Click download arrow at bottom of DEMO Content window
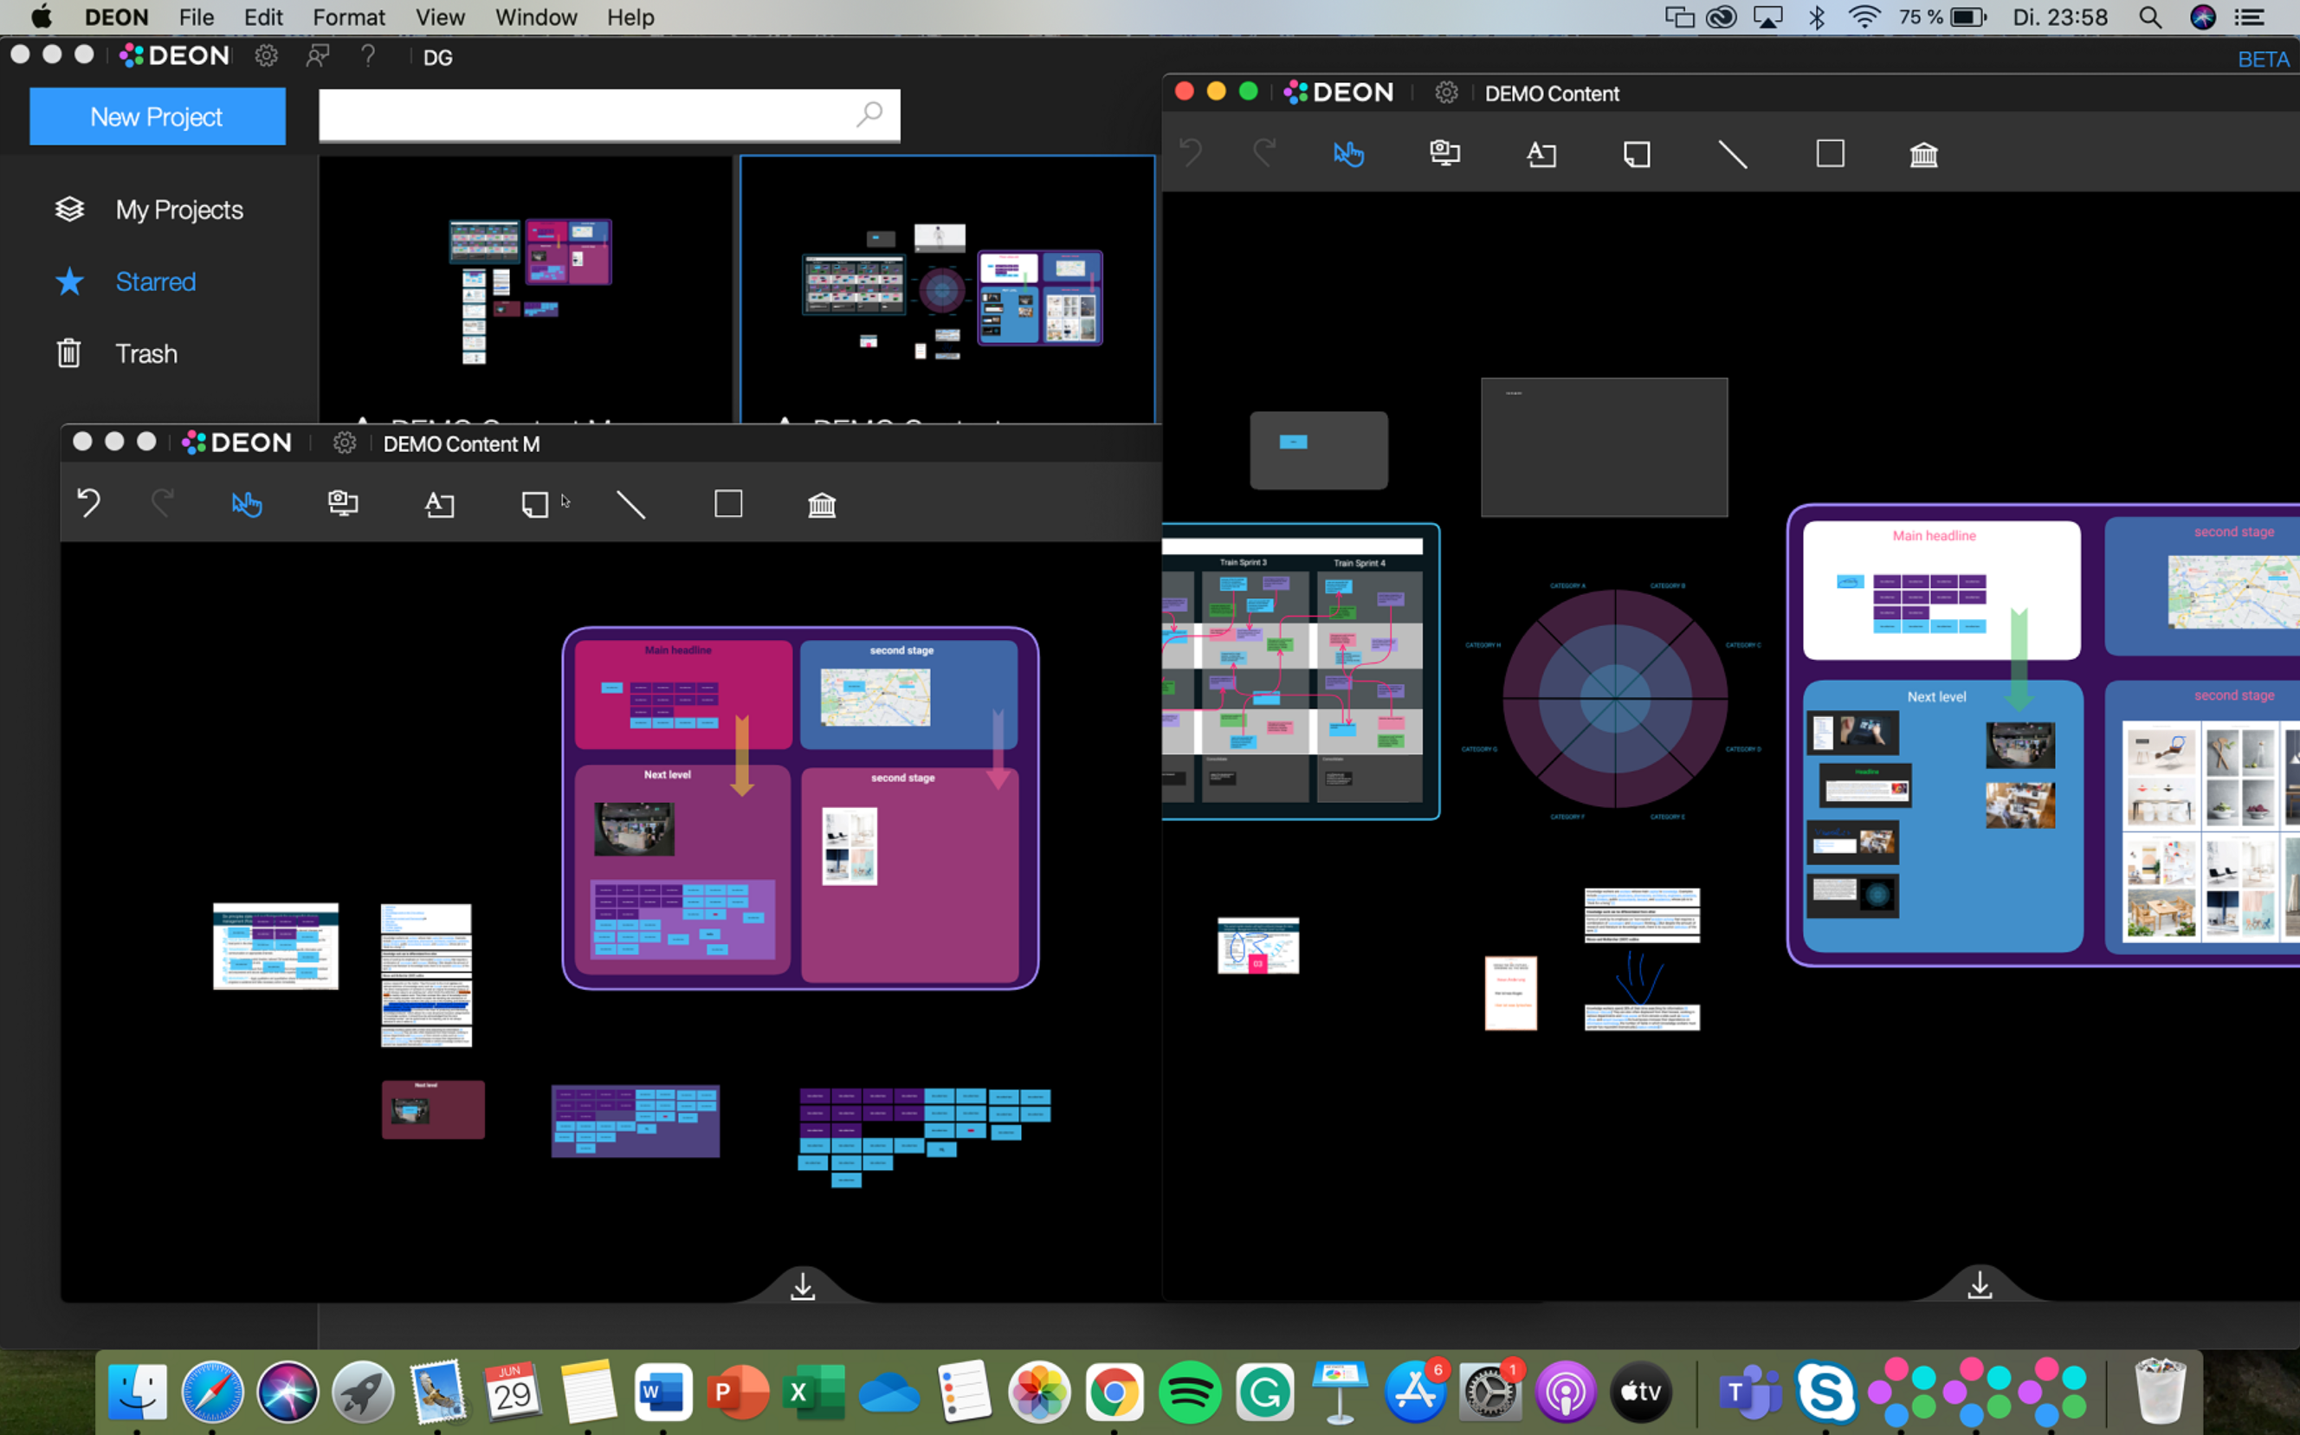 (1980, 1285)
